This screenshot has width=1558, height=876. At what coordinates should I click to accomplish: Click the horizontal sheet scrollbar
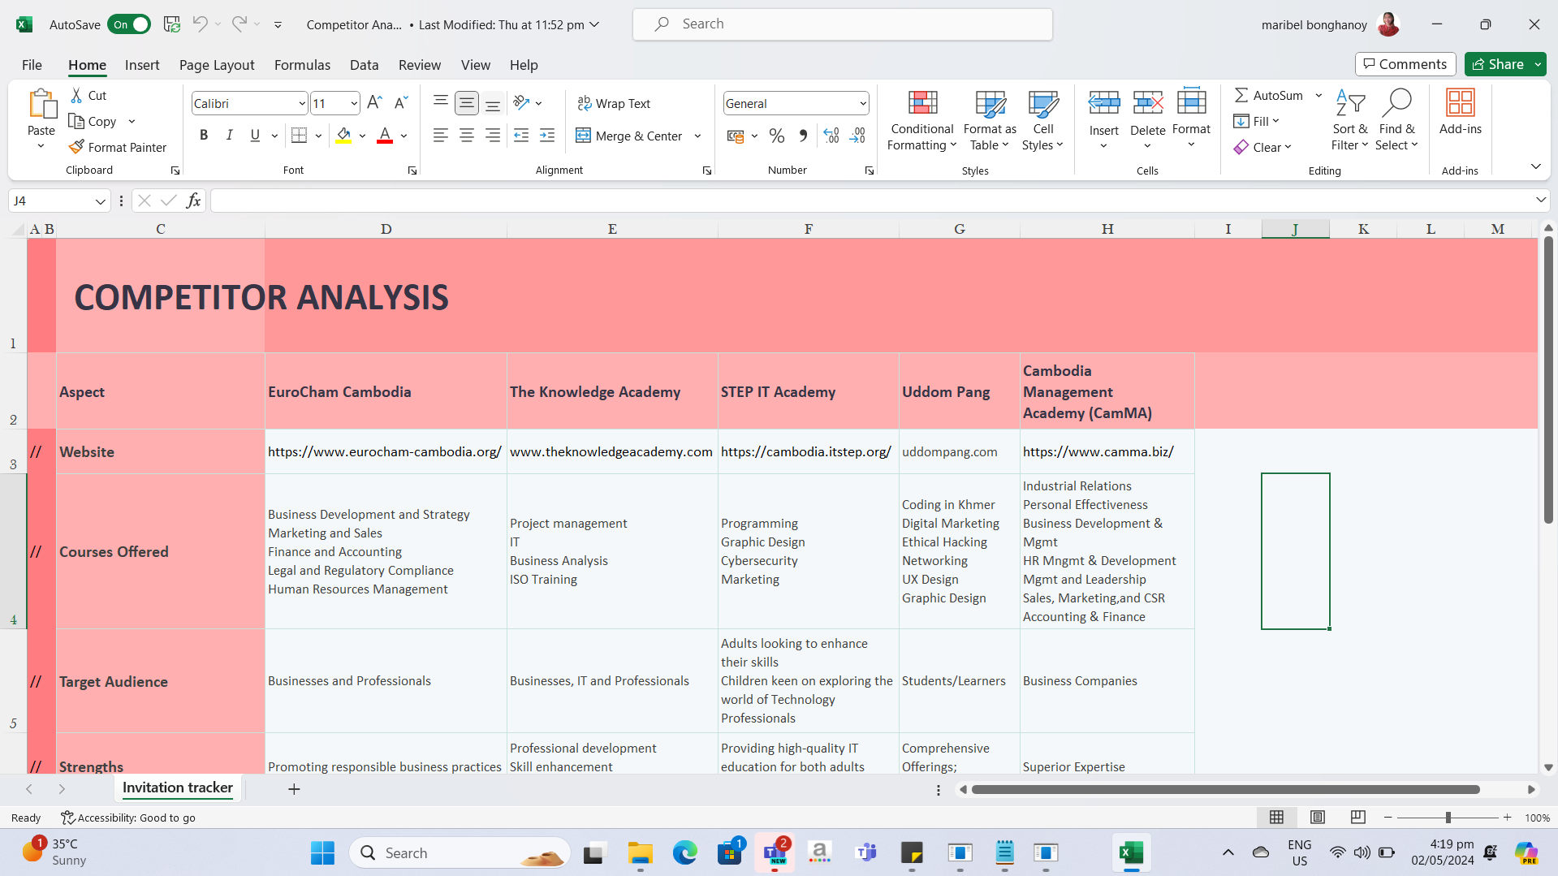1225,789
